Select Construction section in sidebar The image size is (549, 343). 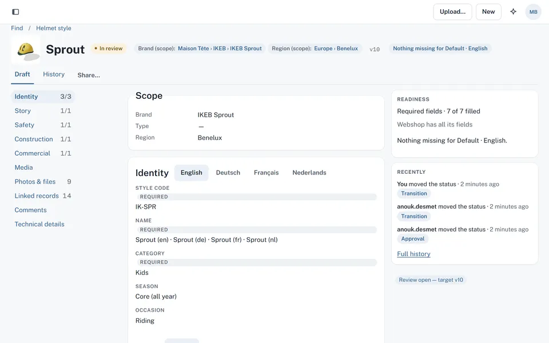tap(43, 139)
